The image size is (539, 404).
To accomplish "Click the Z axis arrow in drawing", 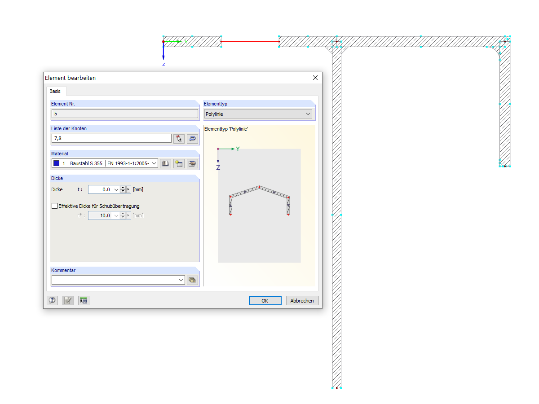I will [x=163, y=52].
